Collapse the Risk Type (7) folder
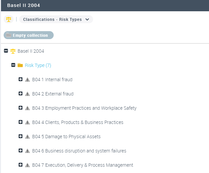The width and height of the screenshot is (209, 173). (13, 65)
